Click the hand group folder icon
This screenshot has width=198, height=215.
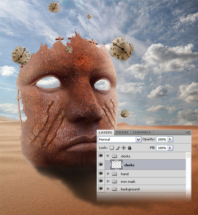point(114,174)
